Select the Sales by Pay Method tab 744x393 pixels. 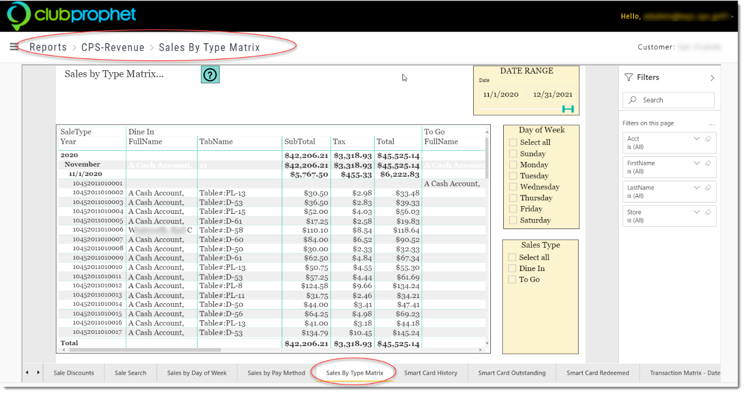(x=277, y=373)
